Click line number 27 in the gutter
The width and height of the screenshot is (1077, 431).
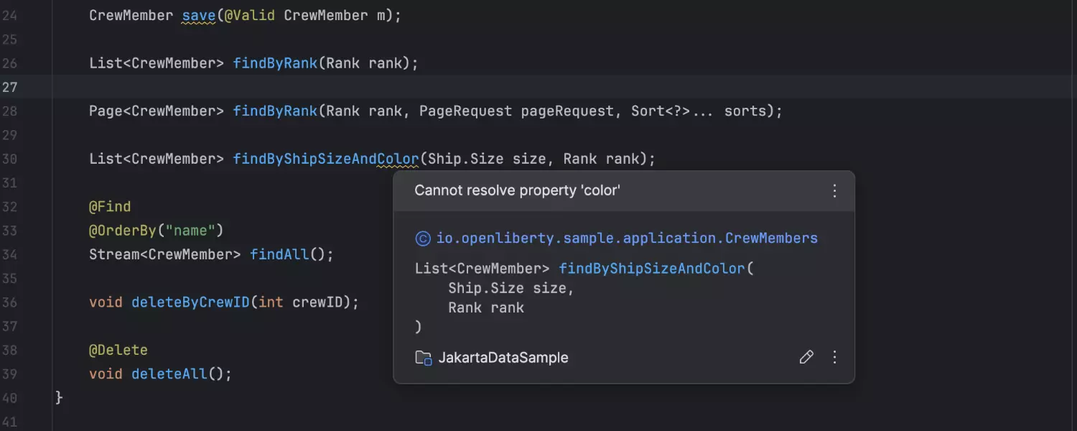pyautogui.click(x=10, y=88)
